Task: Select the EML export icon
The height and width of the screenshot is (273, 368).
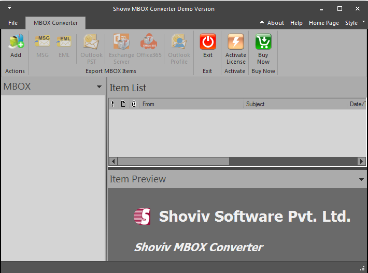Action: pyautogui.click(x=64, y=42)
